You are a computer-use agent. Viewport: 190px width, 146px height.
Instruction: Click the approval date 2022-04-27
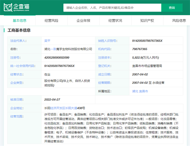[x=52, y=99]
